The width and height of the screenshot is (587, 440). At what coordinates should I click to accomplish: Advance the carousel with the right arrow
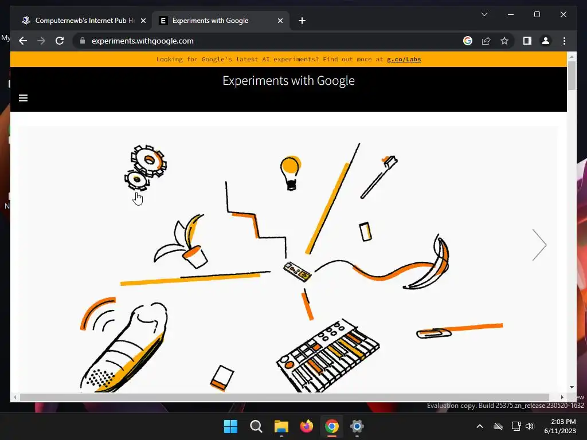[x=539, y=245]
